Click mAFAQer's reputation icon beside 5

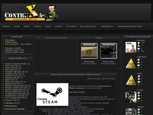point(139,68)
